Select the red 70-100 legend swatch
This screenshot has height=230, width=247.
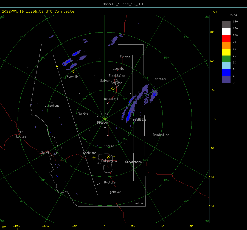click(226, 39)
